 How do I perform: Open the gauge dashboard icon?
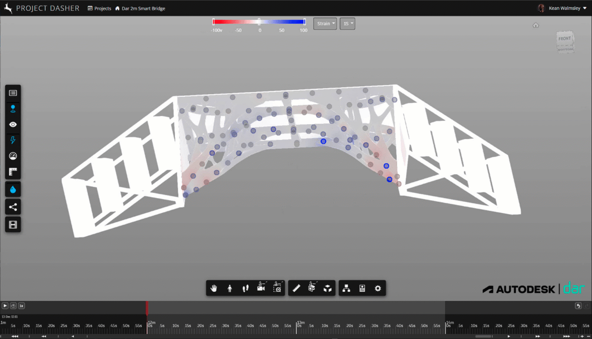point(13,156)
